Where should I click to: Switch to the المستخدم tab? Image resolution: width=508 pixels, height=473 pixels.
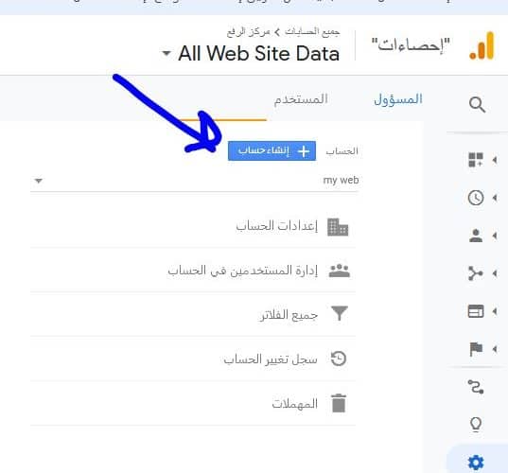[301, 99]
